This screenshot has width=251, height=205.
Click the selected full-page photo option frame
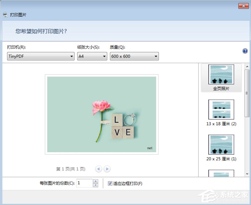tap(221, 77)
